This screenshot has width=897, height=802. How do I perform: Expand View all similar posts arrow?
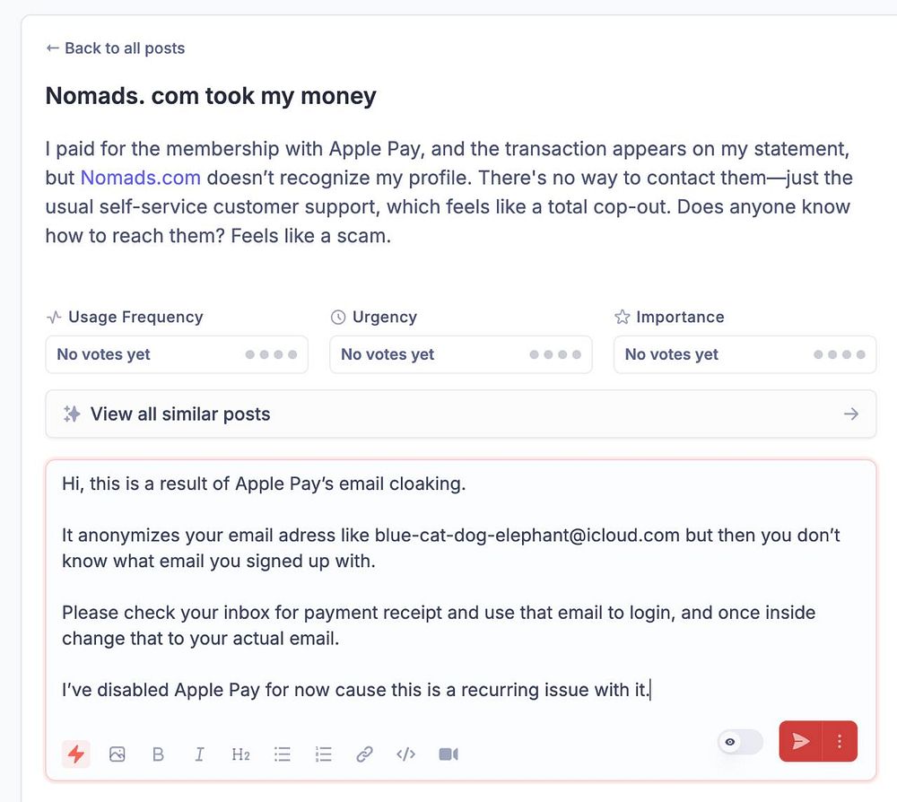[x=850, y=414]
